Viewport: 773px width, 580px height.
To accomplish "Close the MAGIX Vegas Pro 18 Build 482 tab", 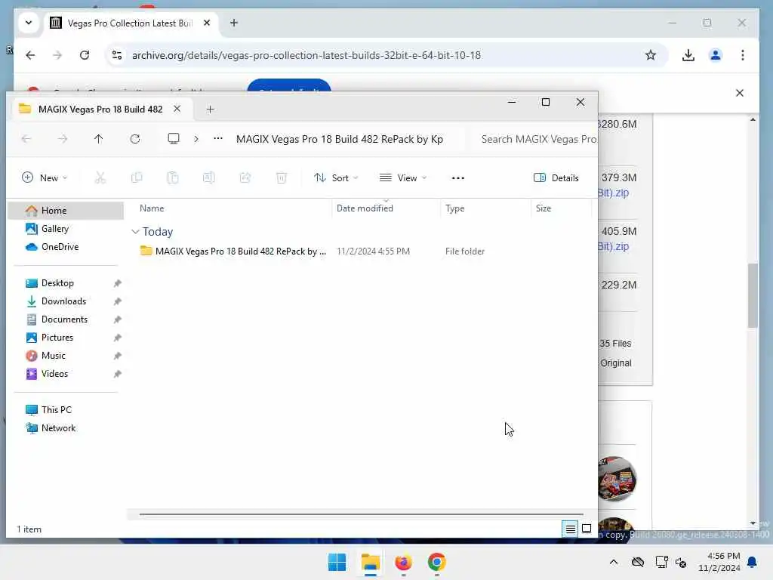I will pos(177,109).
